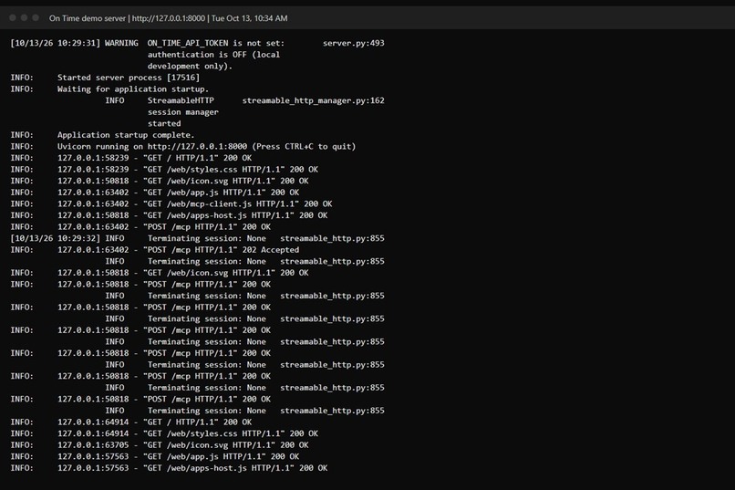Click the "development only)." line
This screenshot has width=735, height=490.
[190, 66]
